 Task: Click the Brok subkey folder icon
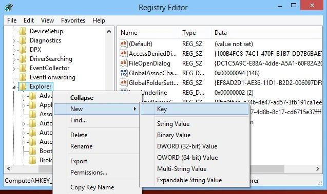pos(32,160)
